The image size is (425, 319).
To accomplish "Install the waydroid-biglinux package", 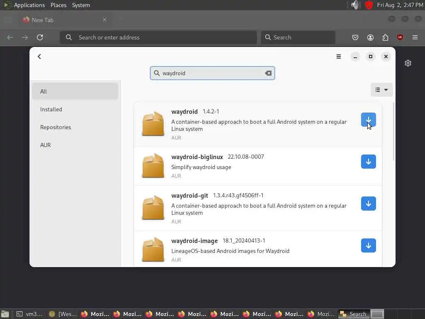I will click(x=369, y=162).
